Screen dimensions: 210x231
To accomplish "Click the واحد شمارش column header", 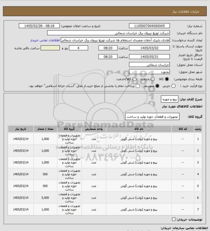I will [x=94, y=129].
